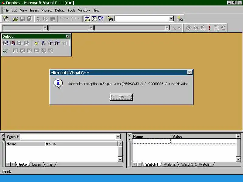This screenshot has width=243, height=182.
Task: Click the Step Over icon
Action: (50, 43)
